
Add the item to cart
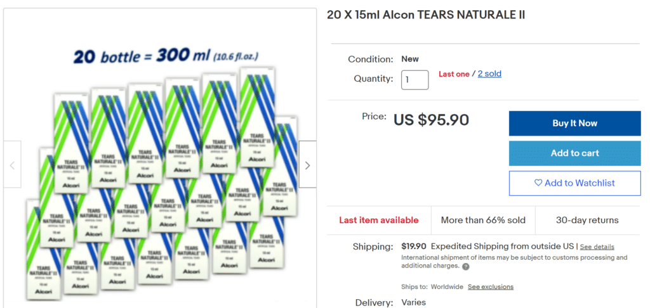pyautogui.click(x=574, y=153)
